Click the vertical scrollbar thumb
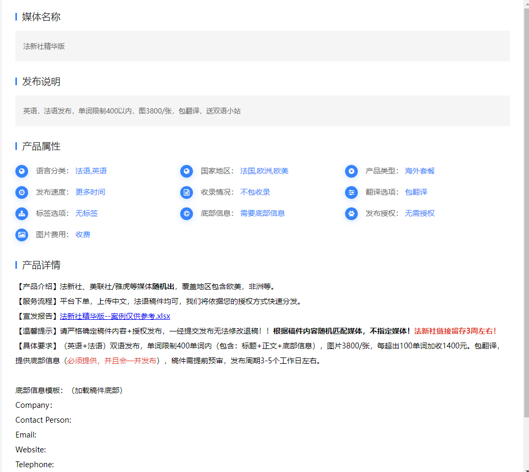The width and height of the screenshot is (529, 472). pos(526,213)
